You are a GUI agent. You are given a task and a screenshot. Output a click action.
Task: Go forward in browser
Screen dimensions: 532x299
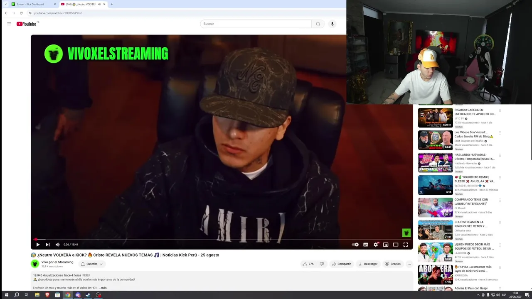(14, 13)
